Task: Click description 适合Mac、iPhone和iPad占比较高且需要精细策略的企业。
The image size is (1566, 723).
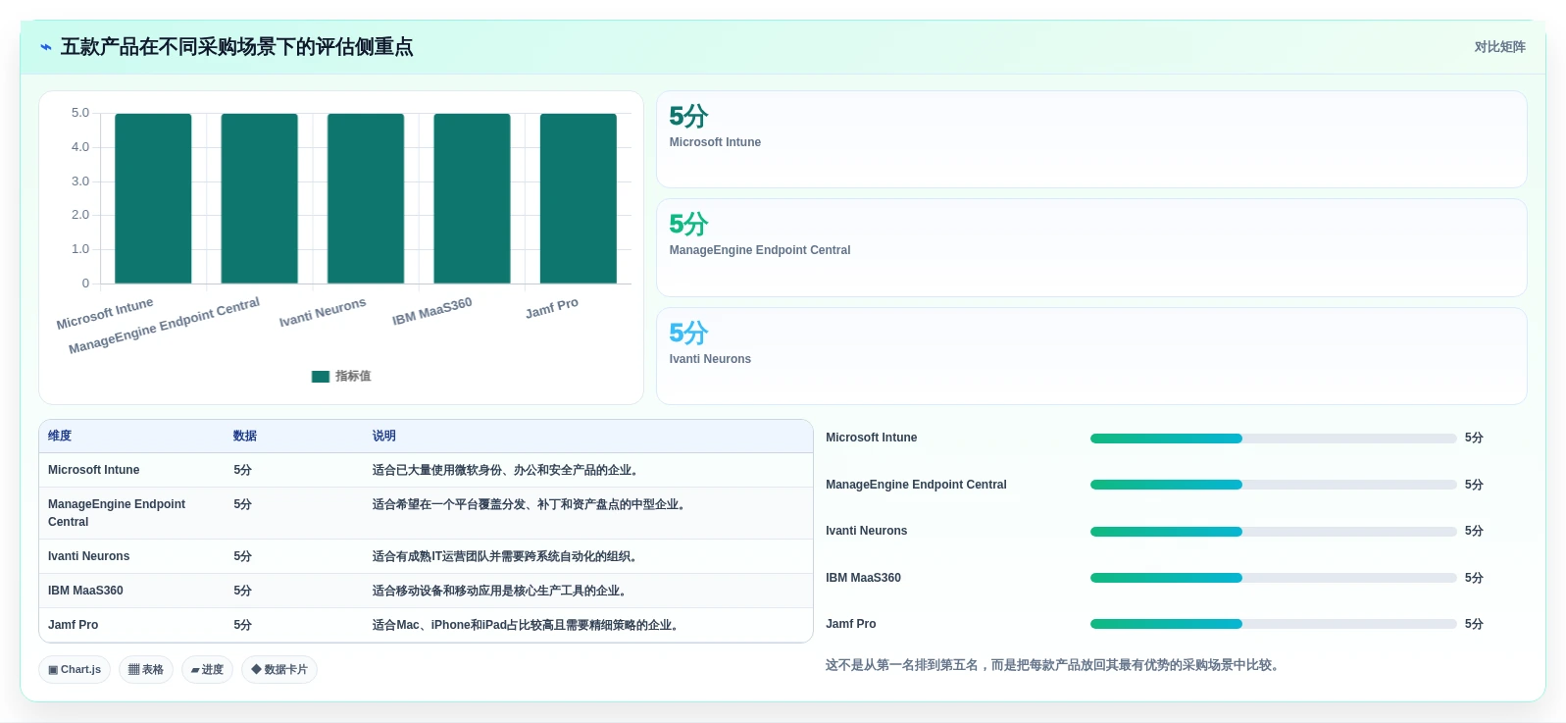Action: [528, 626]
